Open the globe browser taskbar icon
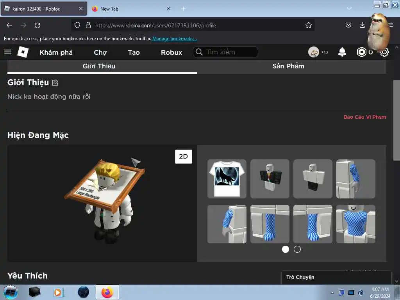The height and width of the screenshot is (300, 400). pos(83,292)
